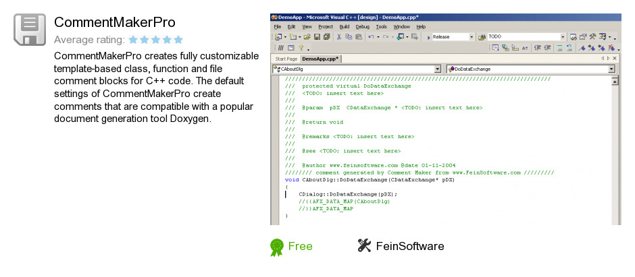Click the FeinSoftware developer link

pyautogui.click(x=410, y=246)
